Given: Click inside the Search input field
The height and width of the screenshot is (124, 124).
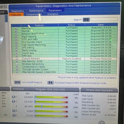Looking at the screenshot, I should point(104,19).
